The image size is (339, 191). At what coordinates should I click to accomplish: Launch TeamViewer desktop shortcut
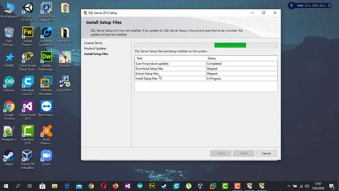tap(46, 109)
